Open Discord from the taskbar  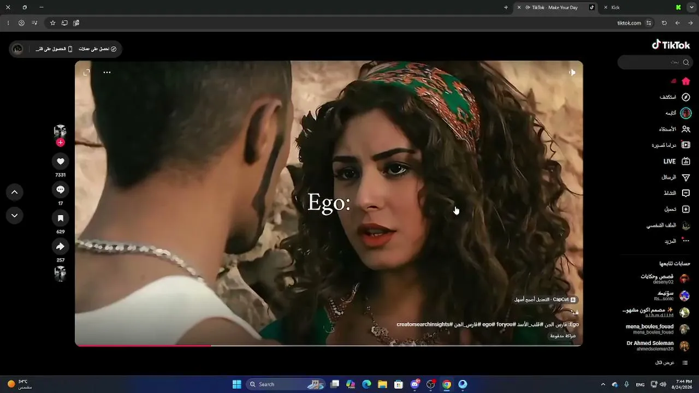point(415,384)
